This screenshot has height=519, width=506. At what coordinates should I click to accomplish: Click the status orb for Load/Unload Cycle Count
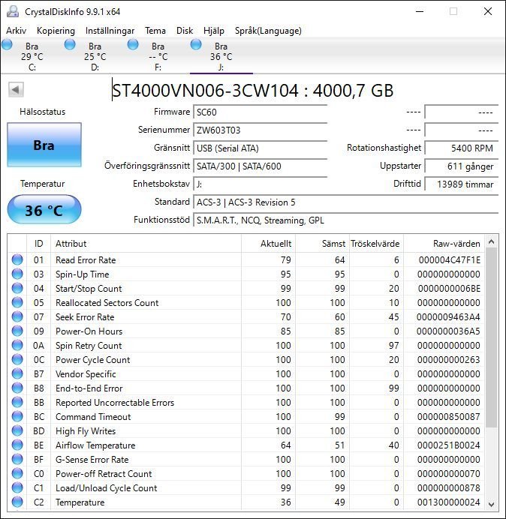(17, 487)
